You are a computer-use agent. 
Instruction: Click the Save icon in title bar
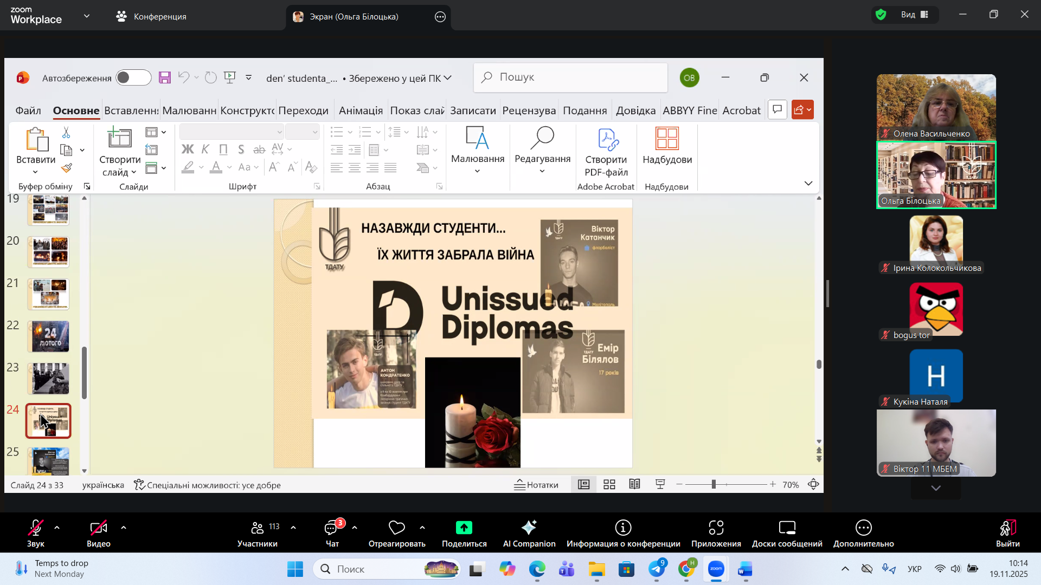click(165, 77)
